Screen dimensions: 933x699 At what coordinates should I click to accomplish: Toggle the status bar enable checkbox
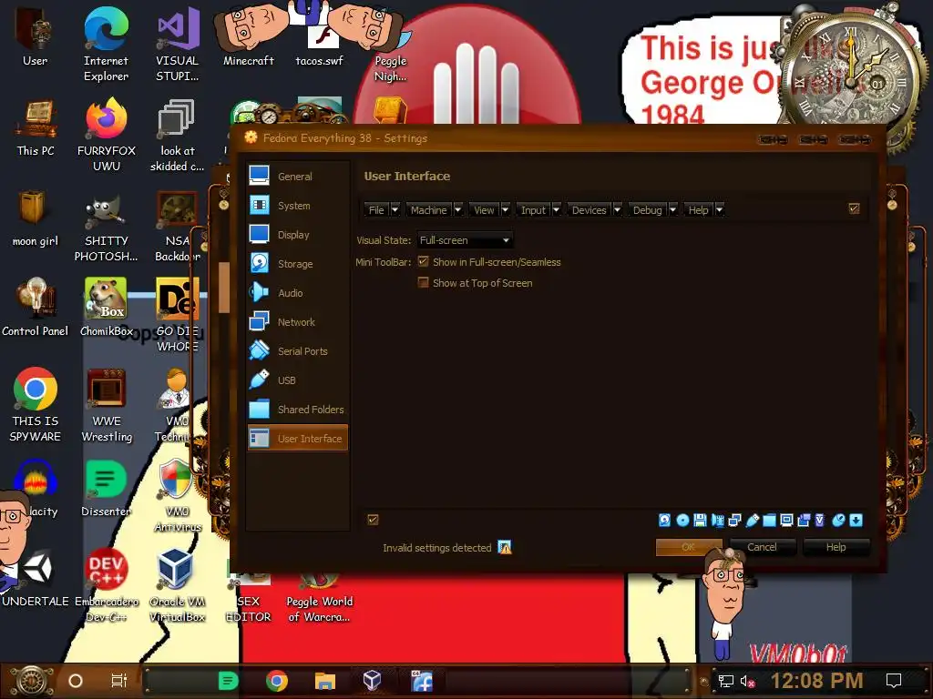[x=373, y=520]
